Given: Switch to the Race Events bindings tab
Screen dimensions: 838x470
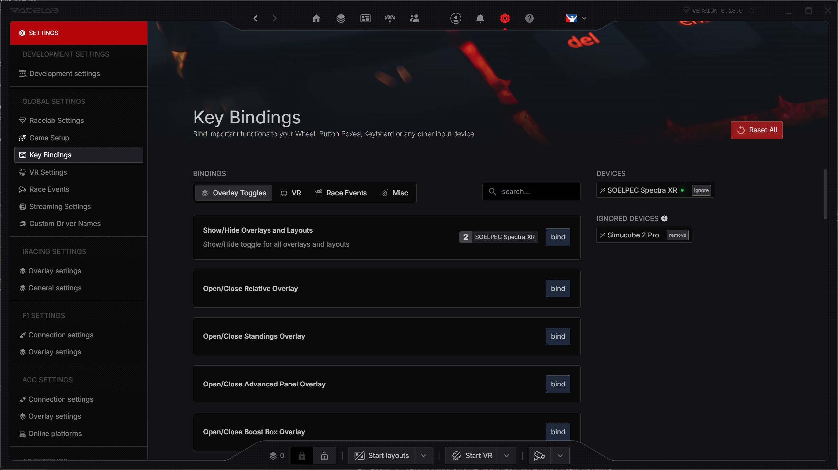Looking at the screenshot, I should click(x=341, y=193).
